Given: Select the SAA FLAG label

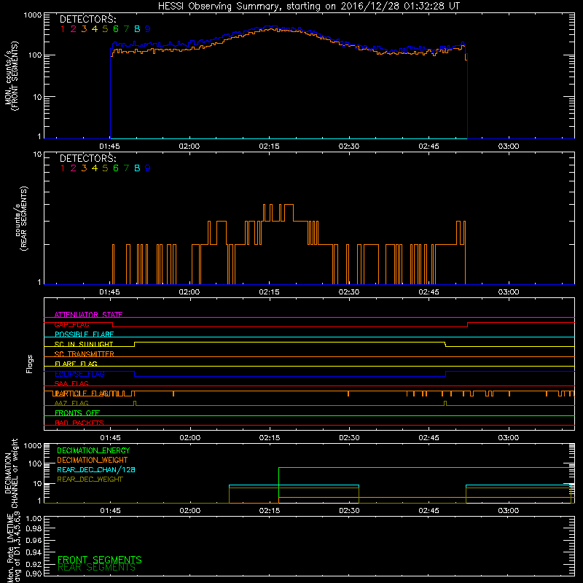Looking at the screenshot, I should [71, 383].
